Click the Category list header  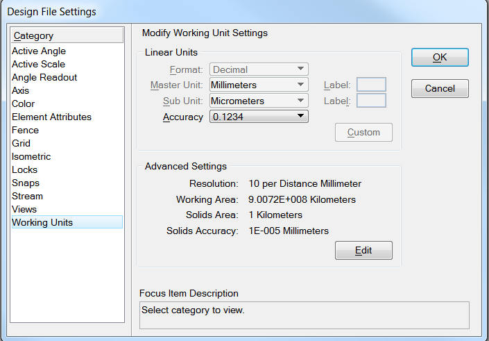(x=67, y=35)
